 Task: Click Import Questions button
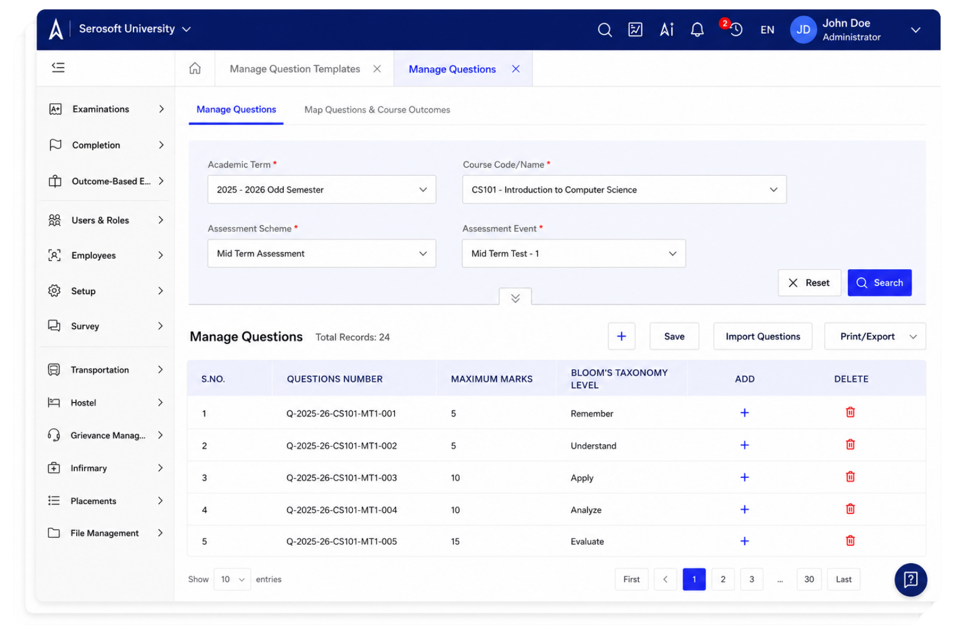click(763, 336)
